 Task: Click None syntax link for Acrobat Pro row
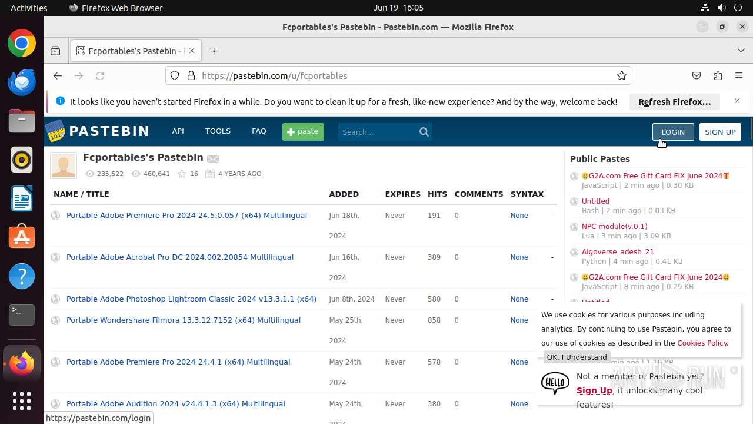click(x=519, y=257)
